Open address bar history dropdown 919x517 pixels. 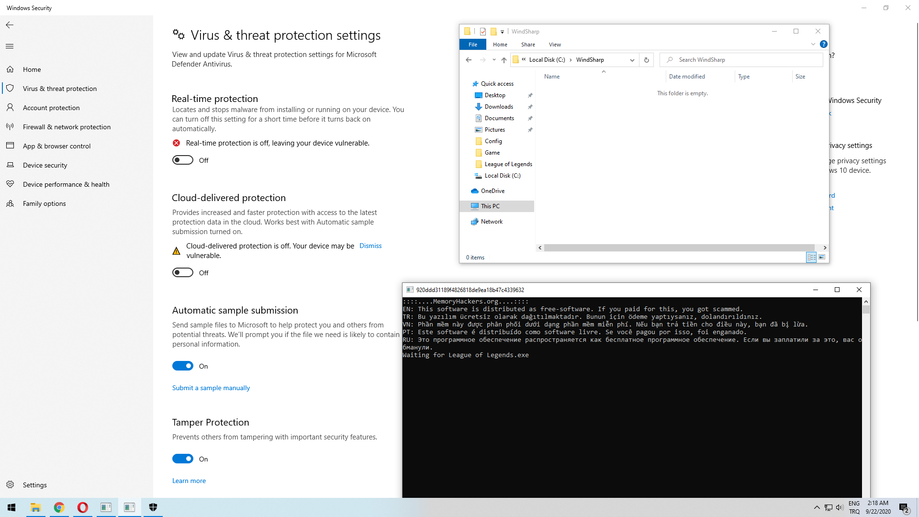click(x=632, y=60)
